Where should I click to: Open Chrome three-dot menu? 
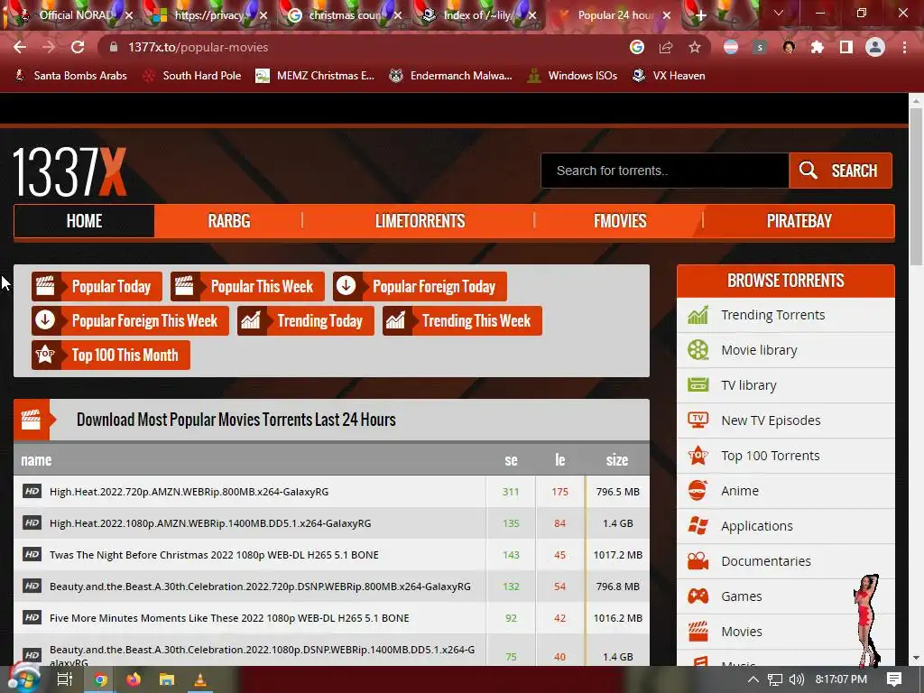coord(904,47)
